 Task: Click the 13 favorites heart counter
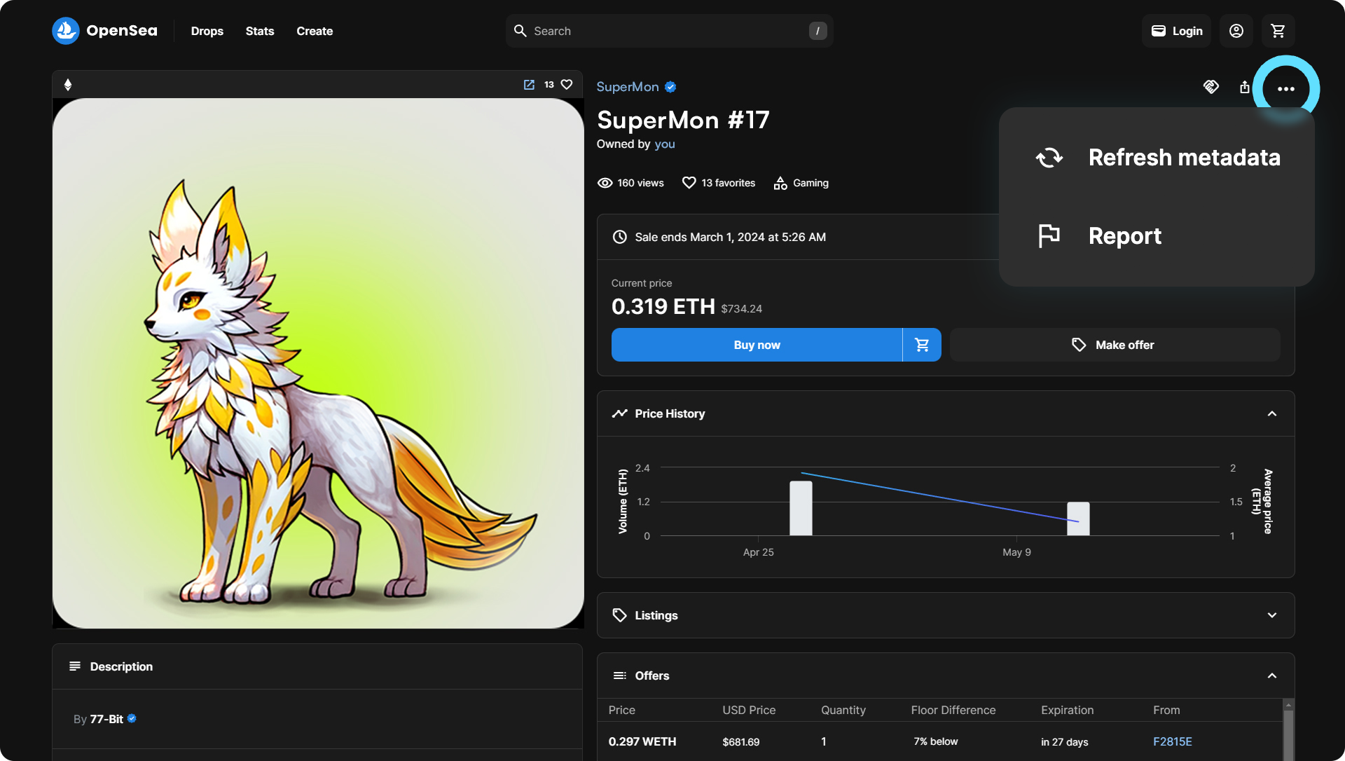(719, 183)
